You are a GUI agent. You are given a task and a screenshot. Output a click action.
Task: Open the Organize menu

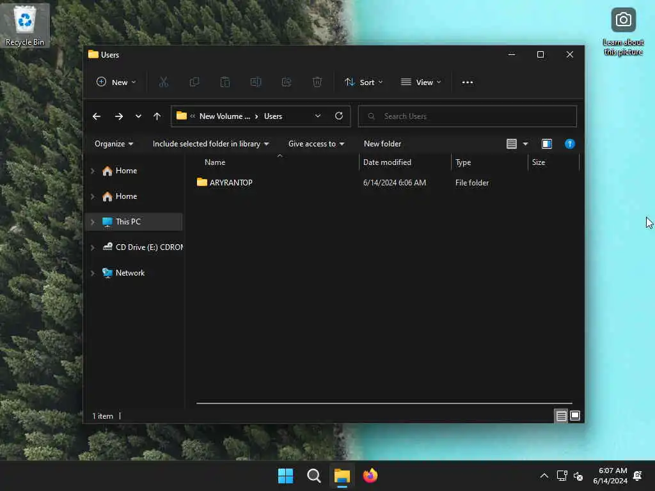pos(114,144)
